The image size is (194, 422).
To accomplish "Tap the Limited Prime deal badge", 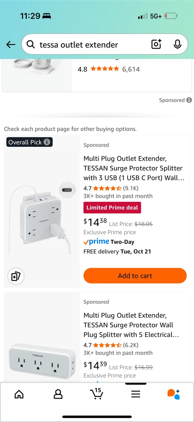I will point(112,207).
